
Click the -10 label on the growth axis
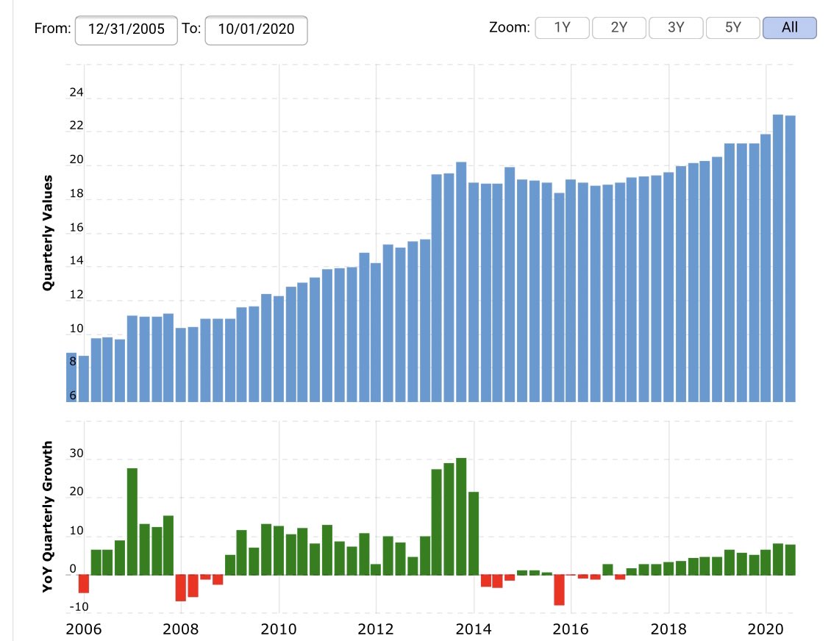point(79,606)
